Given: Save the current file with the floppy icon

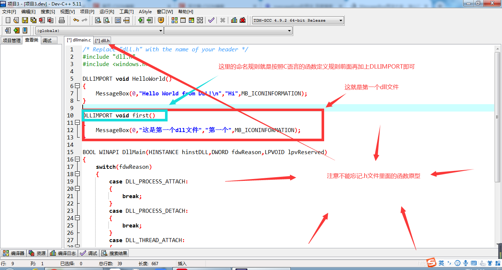Looking at the screenshot, I should pos(25,20).
